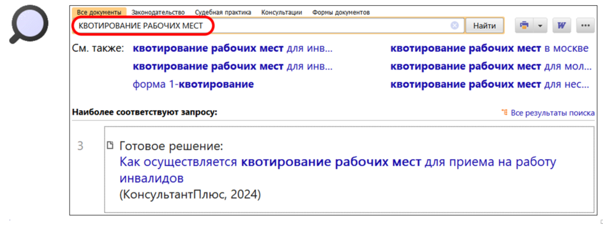Open the Судебная практика tab
The image size is (603, 225).
point(223,12)
